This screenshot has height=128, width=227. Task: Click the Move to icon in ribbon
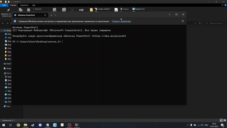[55, 10]
